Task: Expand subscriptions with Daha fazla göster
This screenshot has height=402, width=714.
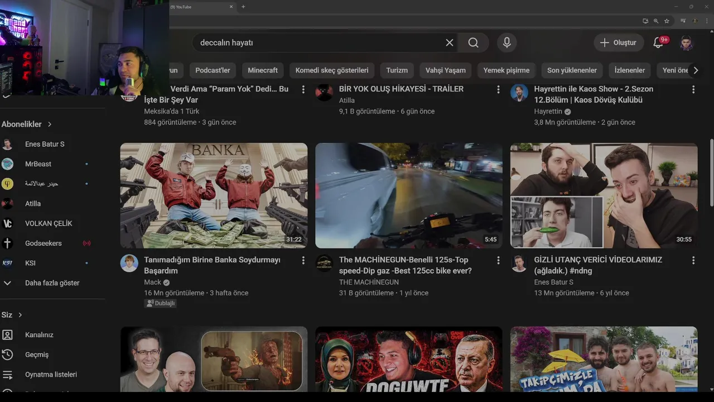Action: (52, 283)
